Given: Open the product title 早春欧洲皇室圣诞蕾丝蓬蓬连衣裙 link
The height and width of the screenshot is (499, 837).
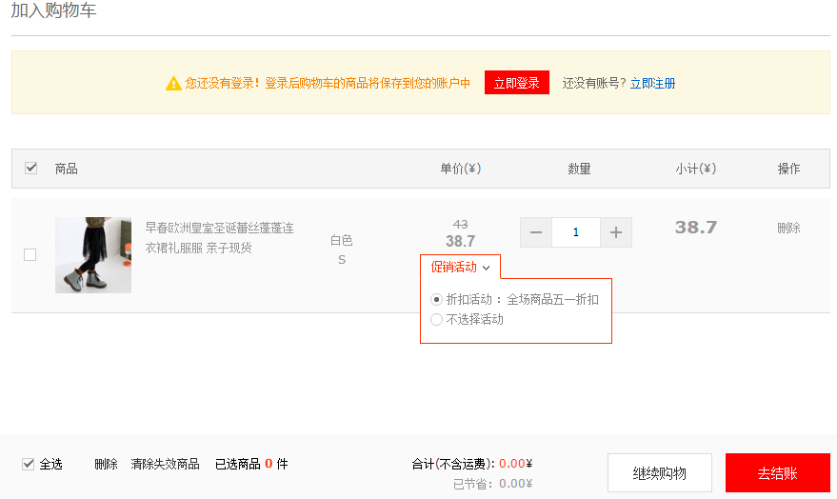Looking at the screenshot, I should (x=219, y=237).
